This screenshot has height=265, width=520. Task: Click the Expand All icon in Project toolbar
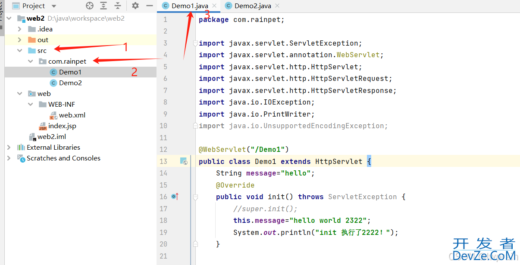[x=103, y=6]
